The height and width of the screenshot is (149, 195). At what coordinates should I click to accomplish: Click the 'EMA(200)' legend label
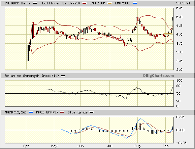tap(123, 3)
